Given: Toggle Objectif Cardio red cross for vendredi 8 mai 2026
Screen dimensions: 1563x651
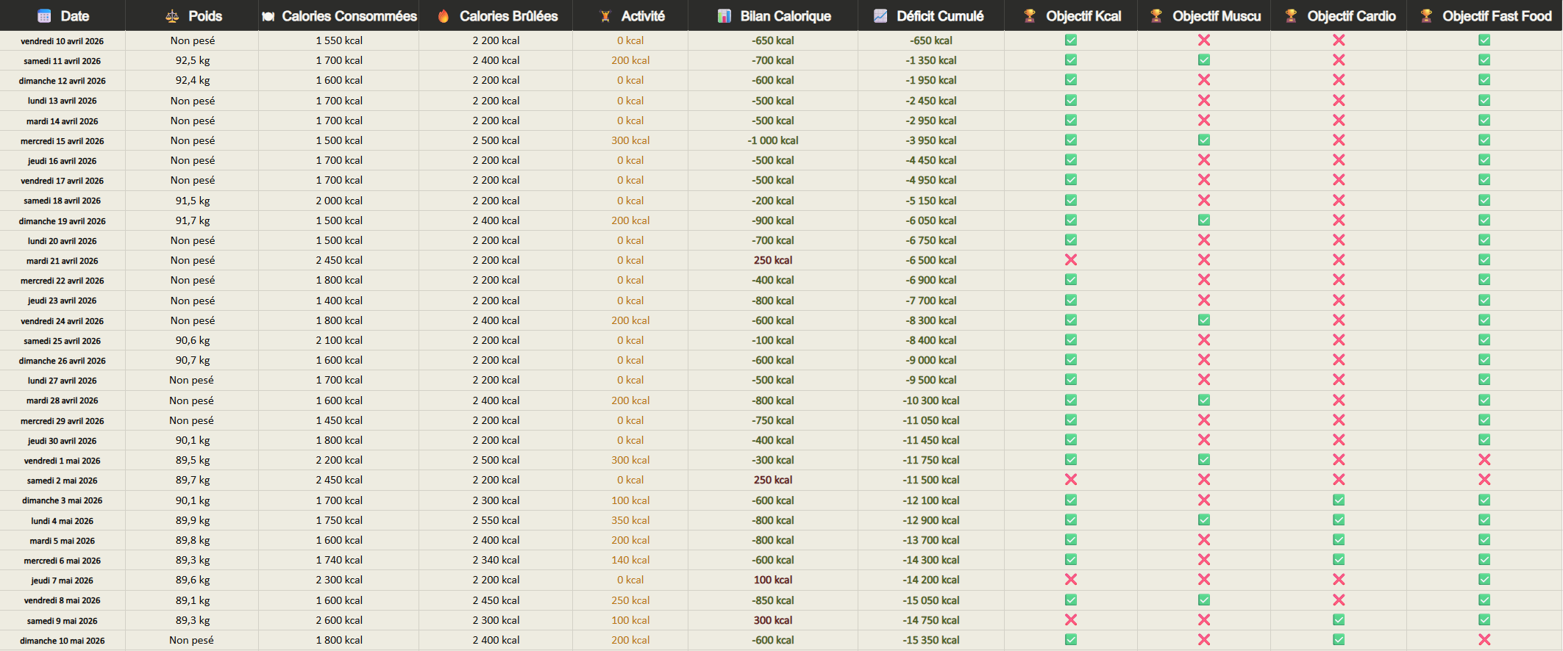Looking at the screenshot, I should coord(1339,600).
